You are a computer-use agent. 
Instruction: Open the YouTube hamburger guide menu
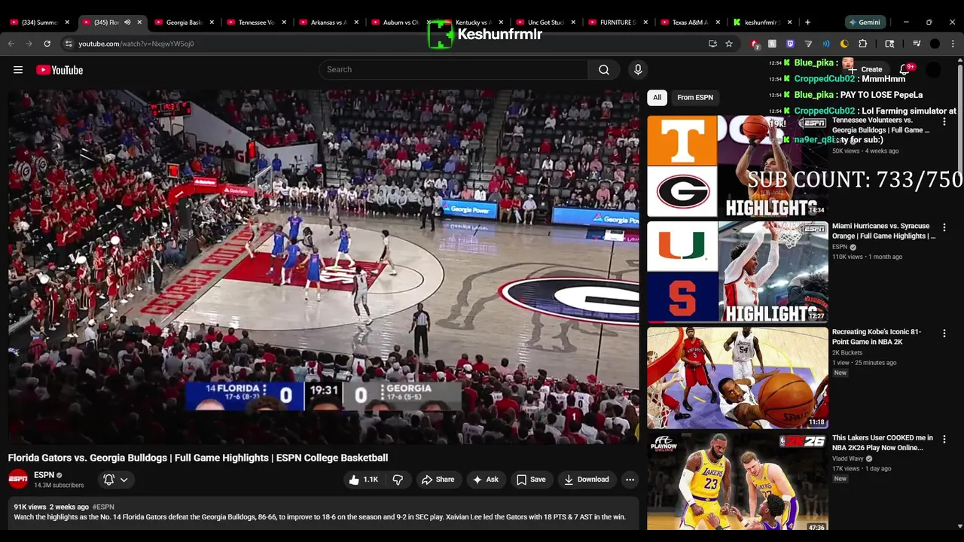[18, 70]
